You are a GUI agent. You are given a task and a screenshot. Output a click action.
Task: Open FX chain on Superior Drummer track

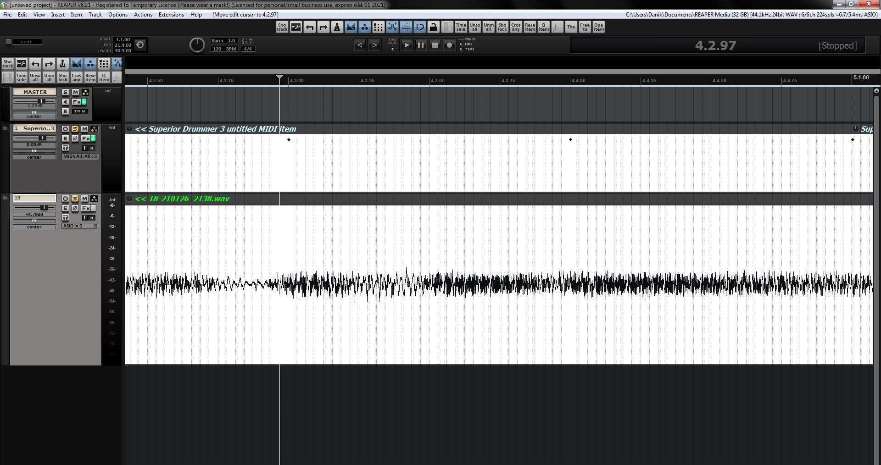[x=86, y=138]
